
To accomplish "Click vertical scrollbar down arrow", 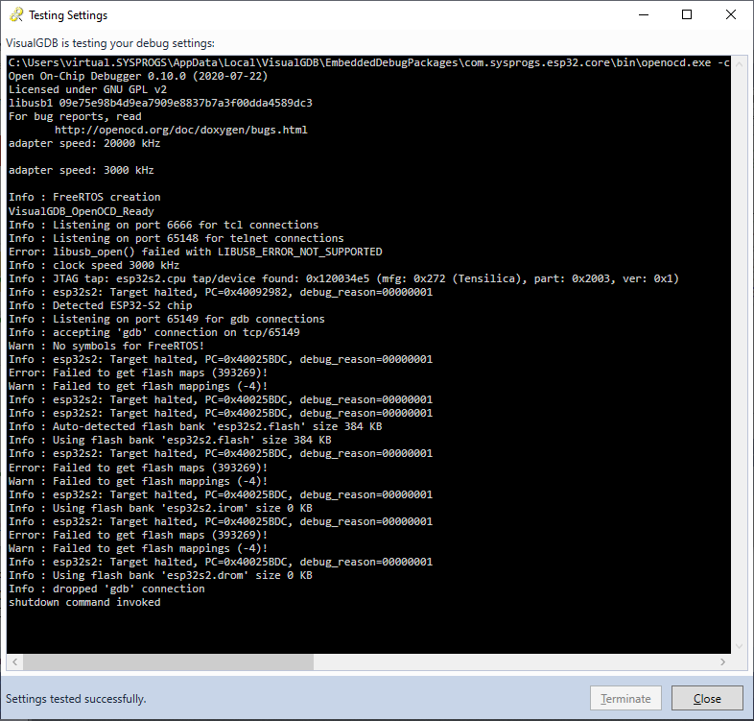I will pos(739,646).
